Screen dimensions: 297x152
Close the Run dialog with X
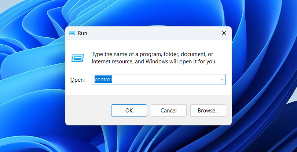coord(224,33)
